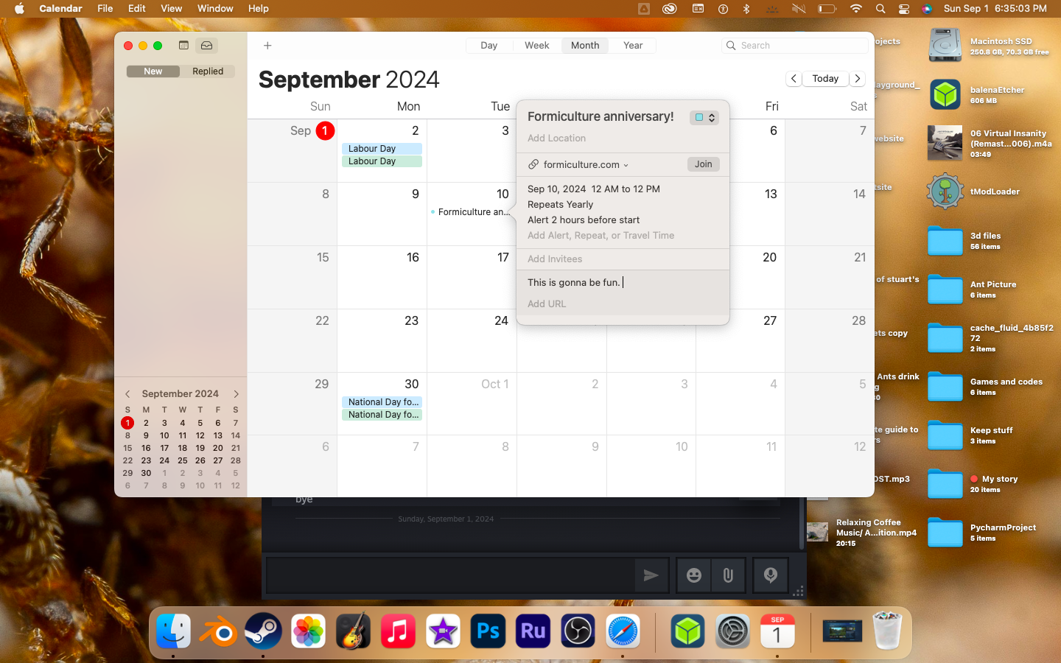Open OBS Studio from the Dock

click(x=578, y=631)
